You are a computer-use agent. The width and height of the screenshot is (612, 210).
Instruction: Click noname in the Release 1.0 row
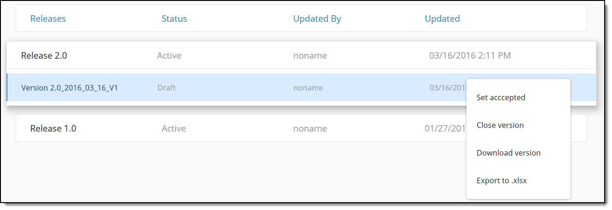[310, 128]
